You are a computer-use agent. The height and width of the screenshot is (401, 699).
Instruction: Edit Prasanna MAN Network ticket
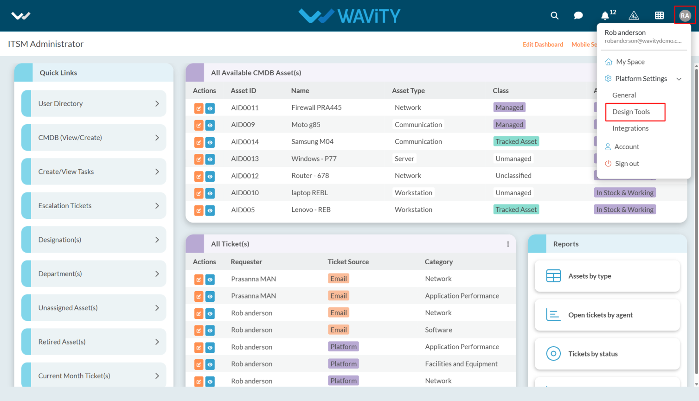(199, 280)
